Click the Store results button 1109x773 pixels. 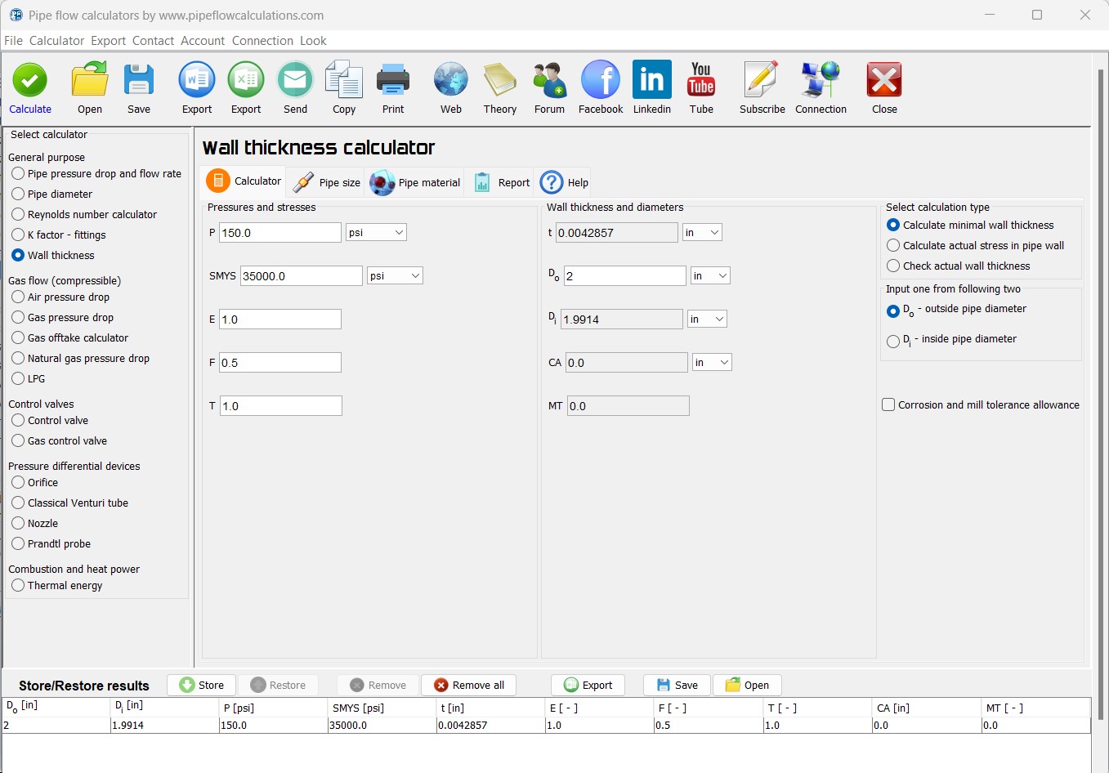click(201, 685)
